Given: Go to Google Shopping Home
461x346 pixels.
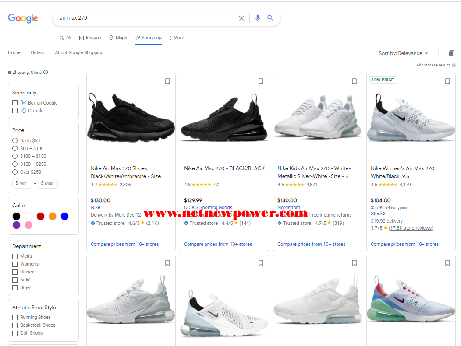Looking at the screenshot, I should pyautogui.click(x=14, y=52).
